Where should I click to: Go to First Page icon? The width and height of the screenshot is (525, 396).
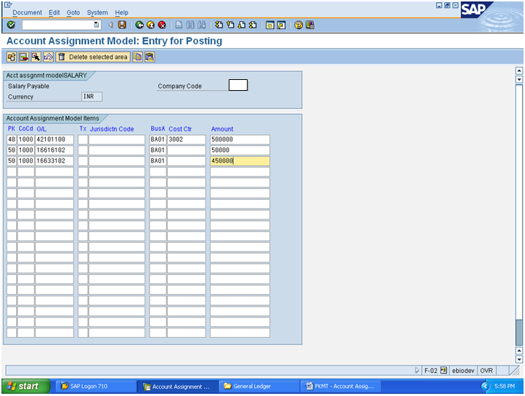click(219, 25)
